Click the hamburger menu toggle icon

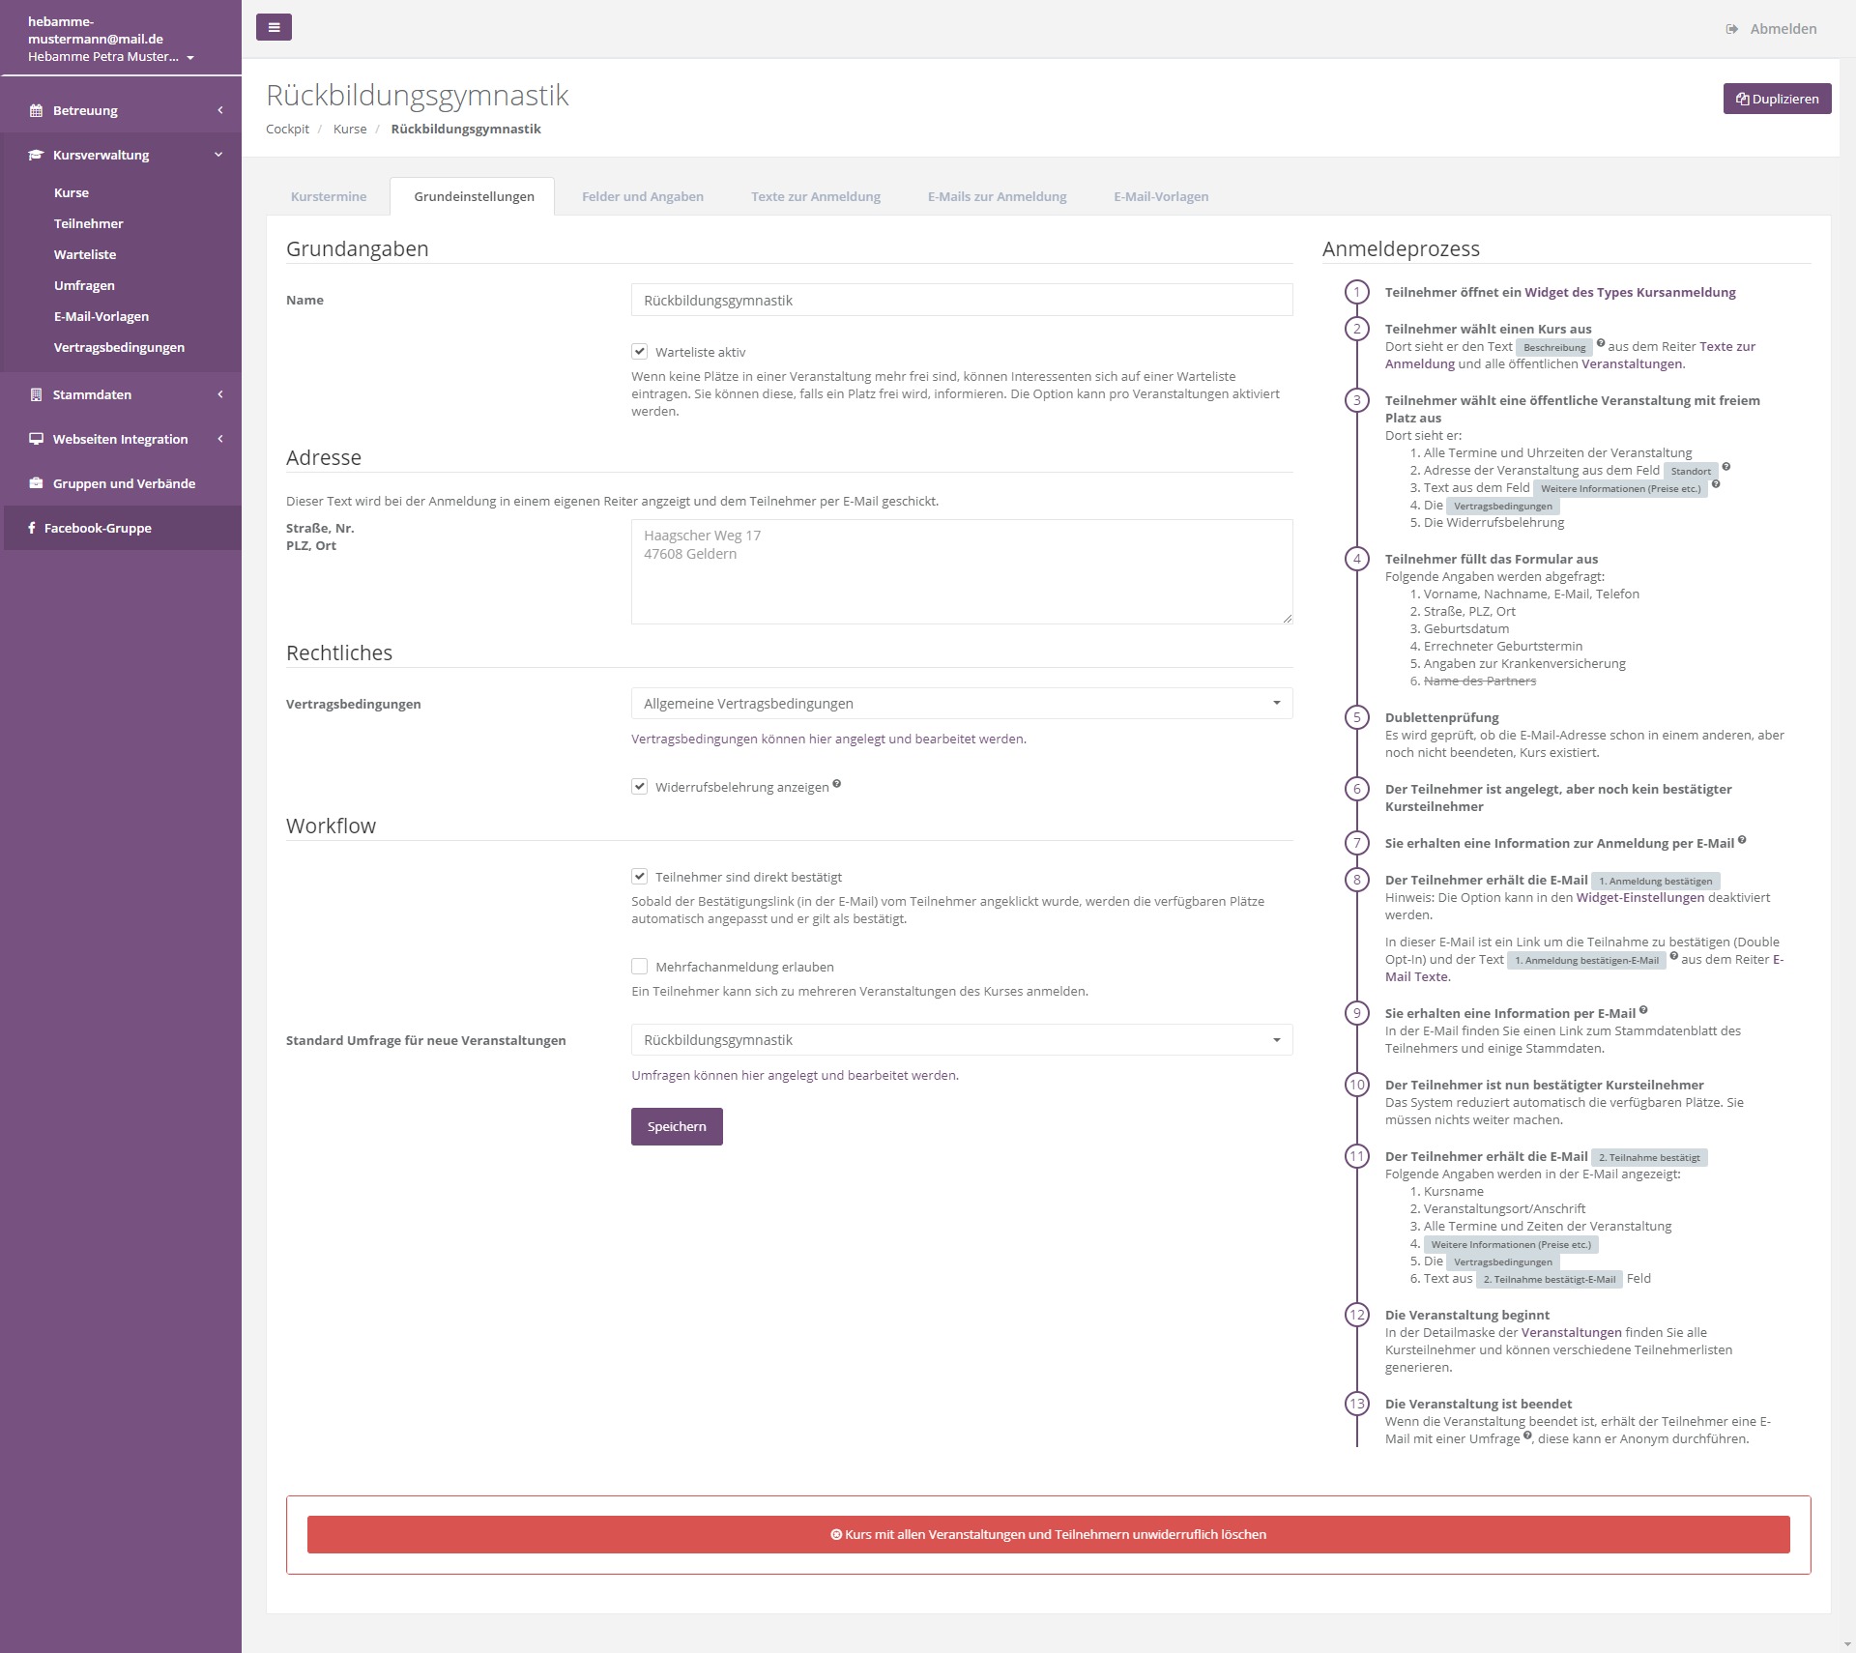point(274,27)
